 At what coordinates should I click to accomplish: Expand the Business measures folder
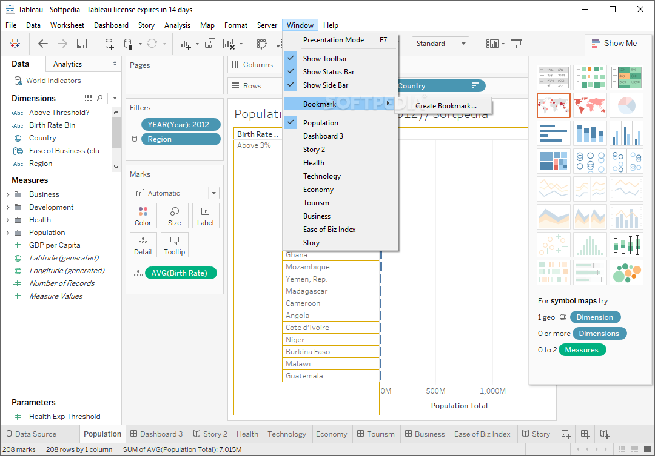(8, 194)
